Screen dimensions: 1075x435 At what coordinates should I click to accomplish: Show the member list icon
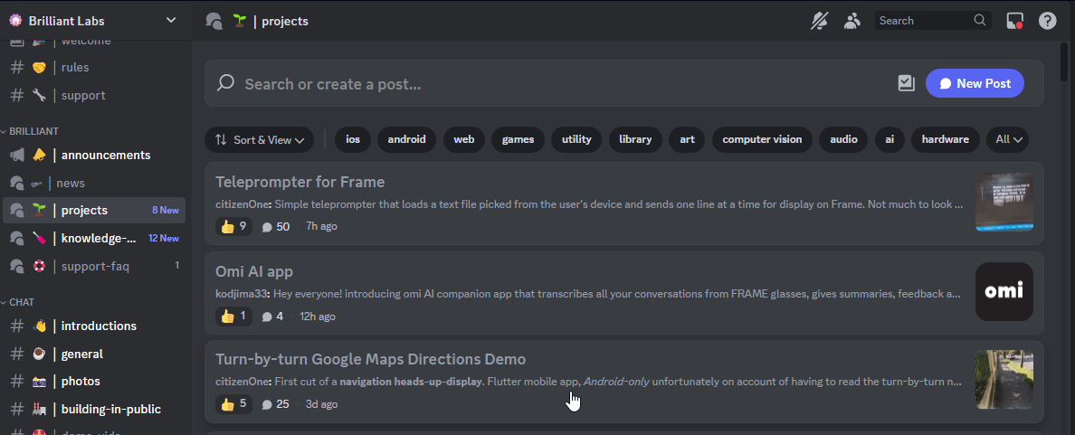(852, 21)
